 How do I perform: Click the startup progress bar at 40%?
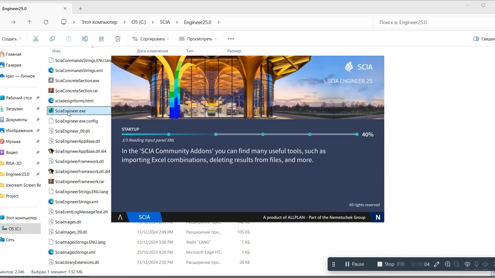(239, 134)
